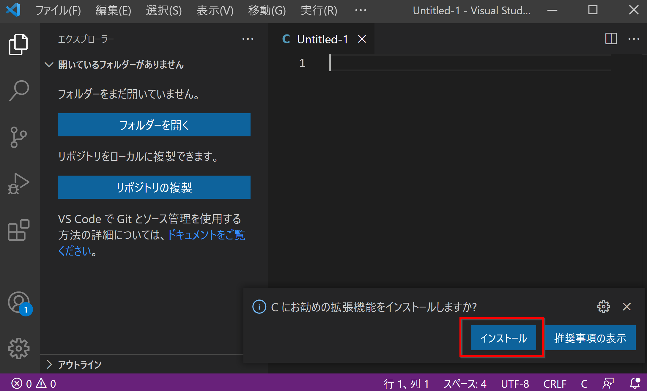Click the warnings count in status bar
The width and height of the screenshot is (647, 391).
(46, 384)
